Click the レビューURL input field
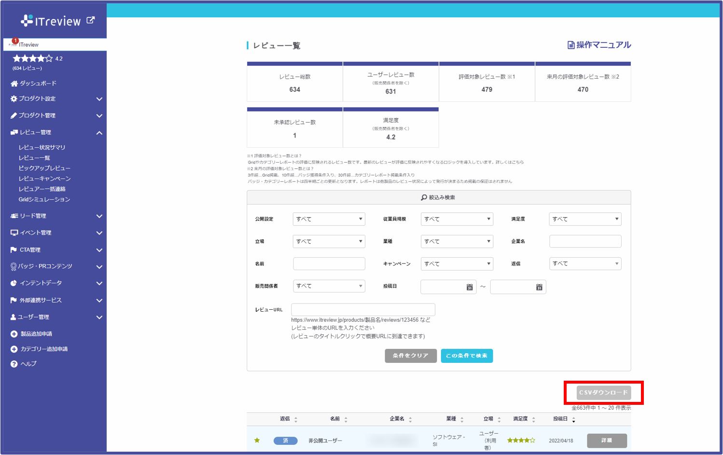 pos(363,310)
